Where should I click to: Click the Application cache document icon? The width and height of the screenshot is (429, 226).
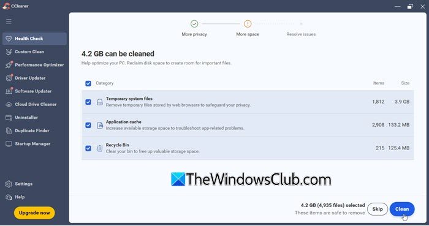tap(100, 125)
